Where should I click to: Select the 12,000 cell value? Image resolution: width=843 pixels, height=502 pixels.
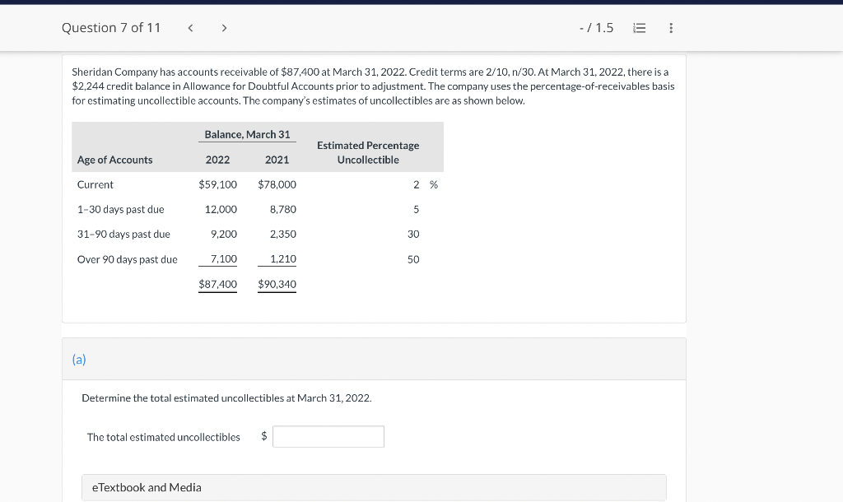tap(221, 210)
